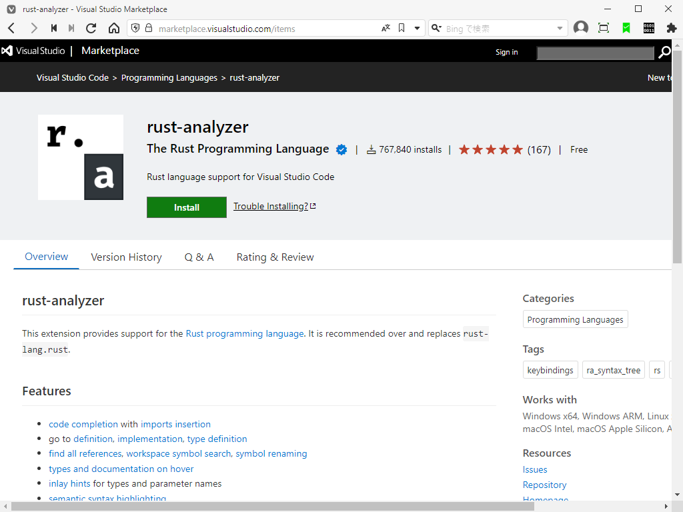Click the five-star rating display
Image resolution: width=683 pixels, height=512 pixels.
pyautogui.click(x=490, y=149)
